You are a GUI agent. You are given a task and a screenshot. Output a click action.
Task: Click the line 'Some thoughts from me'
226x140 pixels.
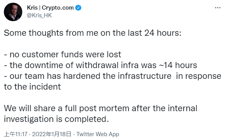pos(93,33)
